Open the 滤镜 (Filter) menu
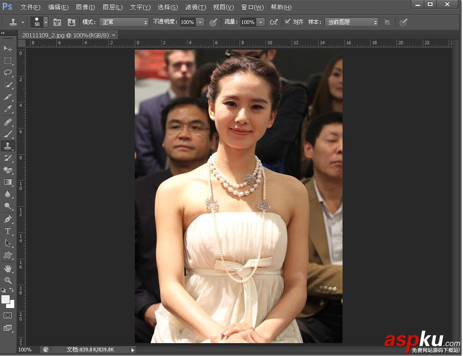463x356 pixels. pos(195,7)
